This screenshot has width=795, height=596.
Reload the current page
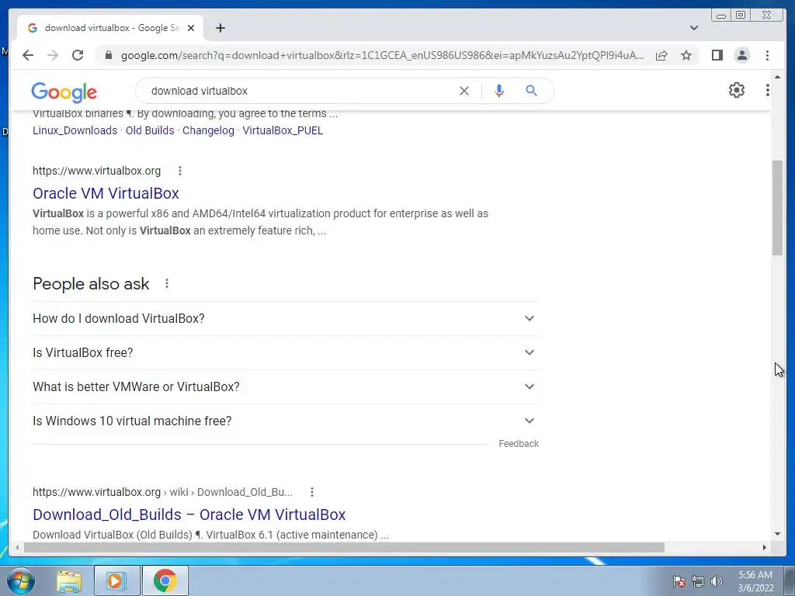click(78, 55)
